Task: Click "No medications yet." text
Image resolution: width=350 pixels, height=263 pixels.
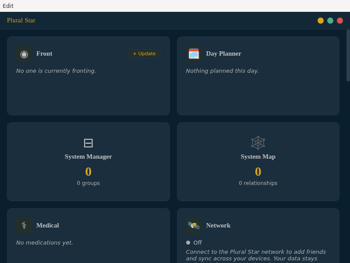Action: (45, 243)
